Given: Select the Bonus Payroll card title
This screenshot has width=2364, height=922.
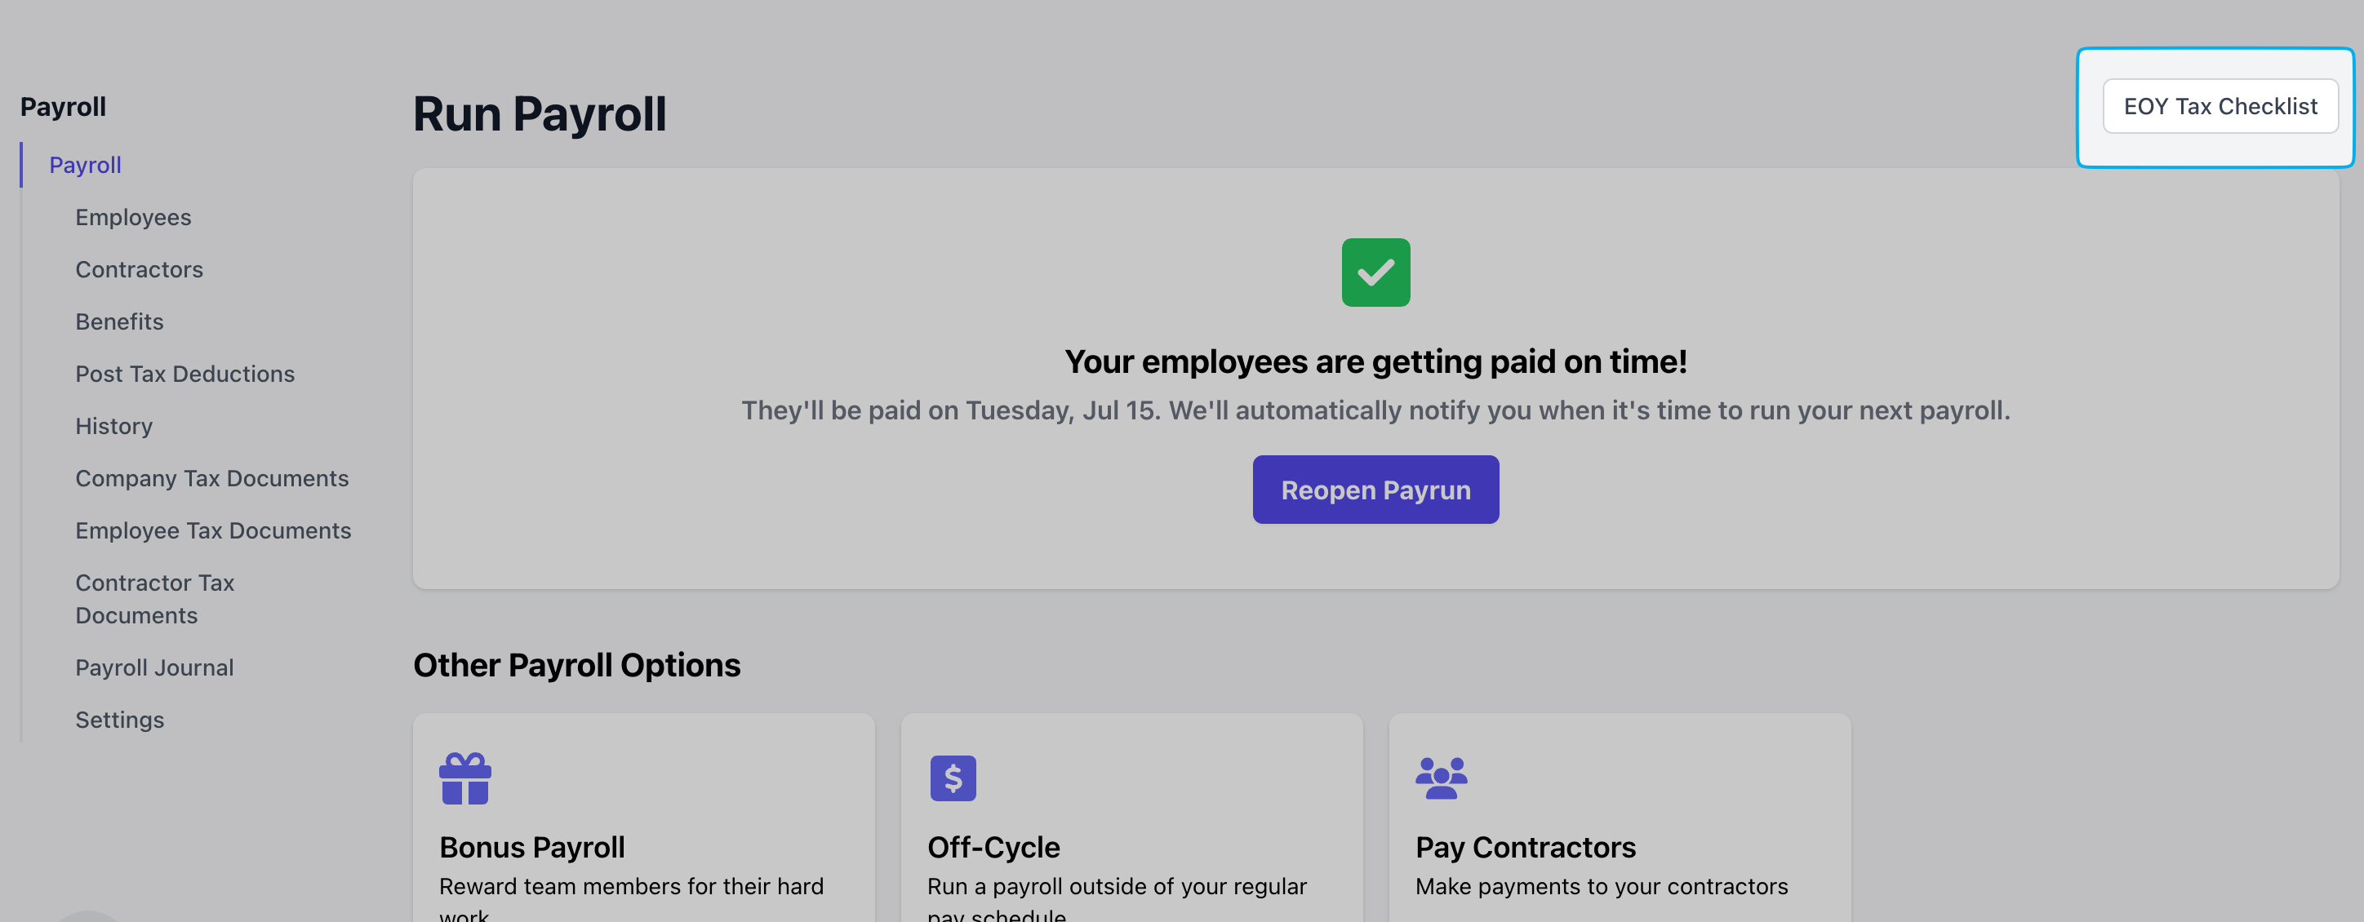Looking at the screenshot, I should coord(531,847).
